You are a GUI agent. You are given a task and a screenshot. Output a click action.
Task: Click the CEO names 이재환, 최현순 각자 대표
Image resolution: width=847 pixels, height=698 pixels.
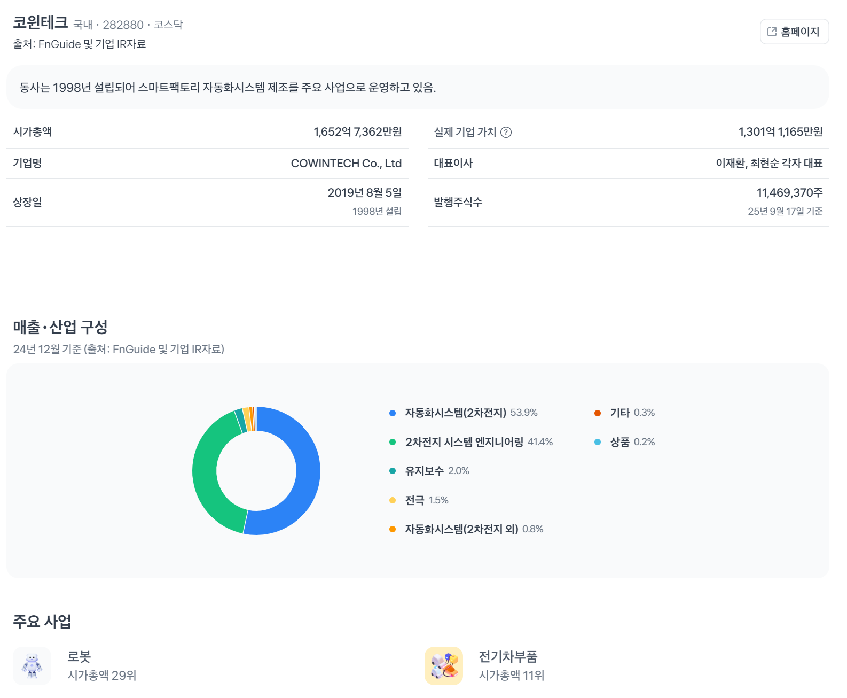769,164
